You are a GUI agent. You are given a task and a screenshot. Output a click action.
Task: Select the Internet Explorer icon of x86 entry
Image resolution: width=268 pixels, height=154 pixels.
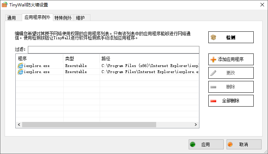[x=20, y=66]
